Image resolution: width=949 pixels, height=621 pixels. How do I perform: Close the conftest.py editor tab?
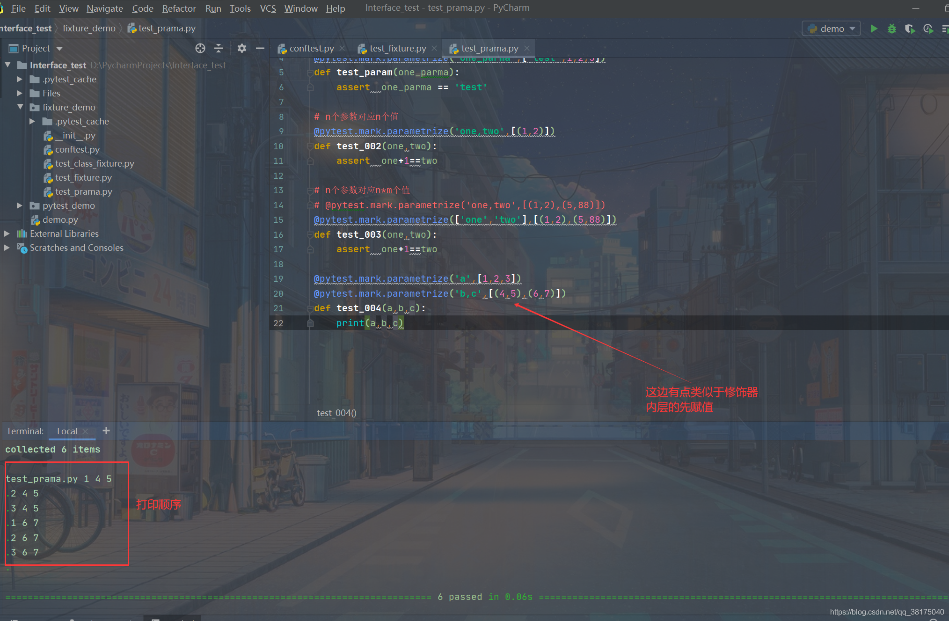click(342, 48)
